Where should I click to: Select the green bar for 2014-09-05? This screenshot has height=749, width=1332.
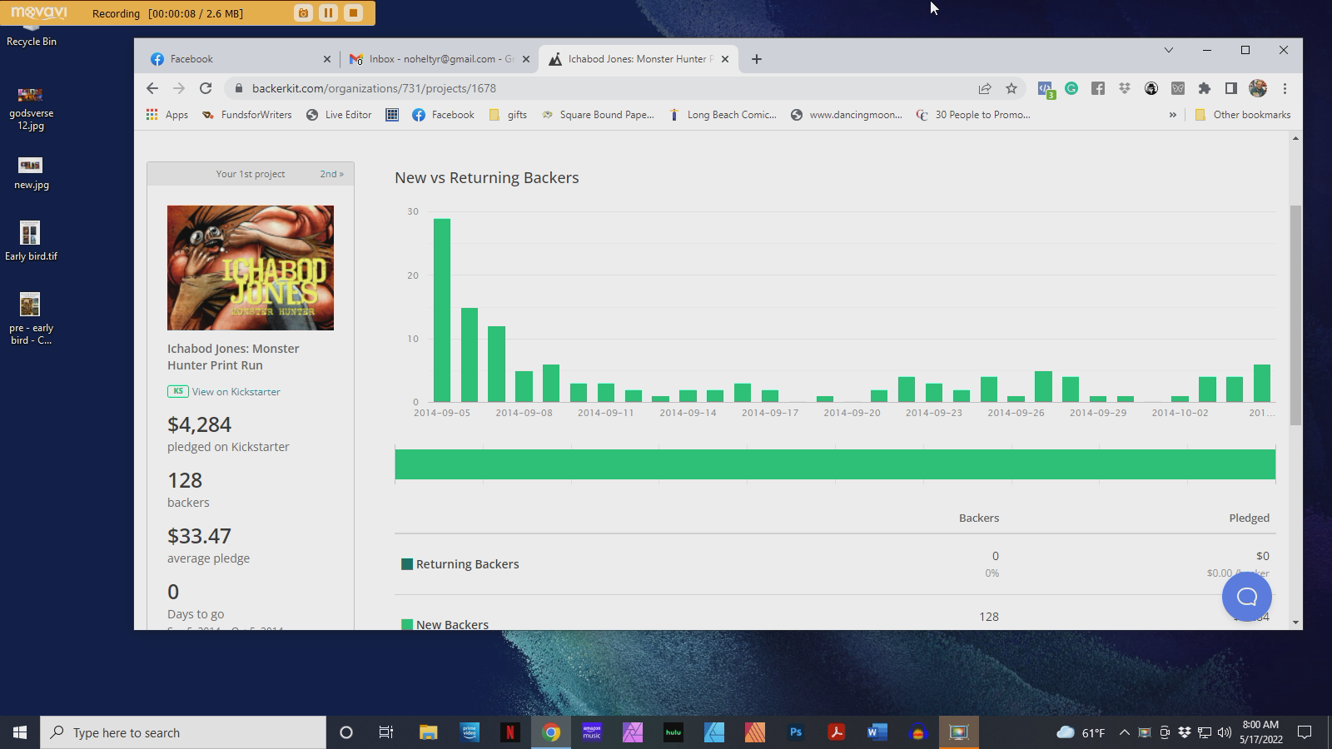coord(440,308)
